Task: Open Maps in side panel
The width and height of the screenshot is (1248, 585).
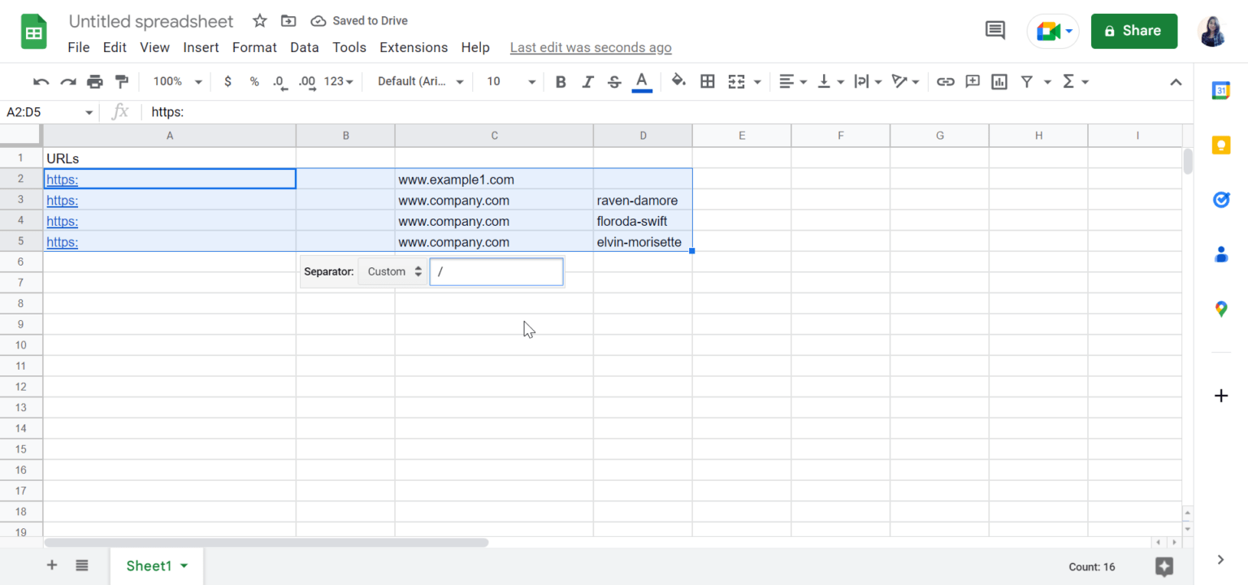Action: click(x=1220, y=309)
